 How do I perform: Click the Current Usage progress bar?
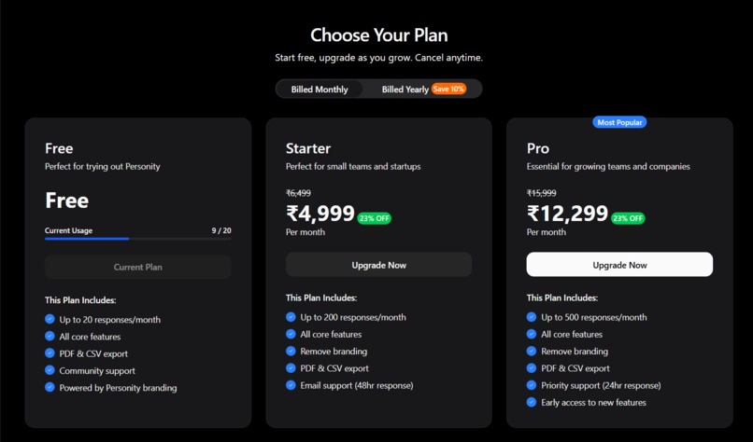pyautogui.click(x=138, y=239)
